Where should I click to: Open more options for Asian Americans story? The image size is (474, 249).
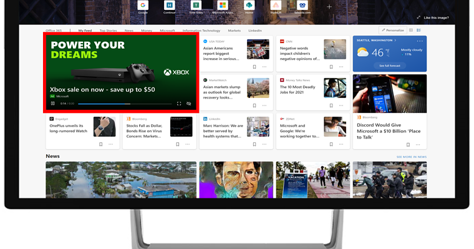point(264,67)
